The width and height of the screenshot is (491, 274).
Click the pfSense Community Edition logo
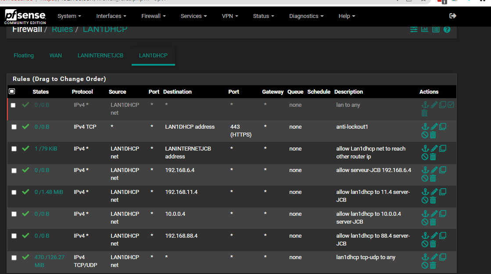(x=25, y=17)
